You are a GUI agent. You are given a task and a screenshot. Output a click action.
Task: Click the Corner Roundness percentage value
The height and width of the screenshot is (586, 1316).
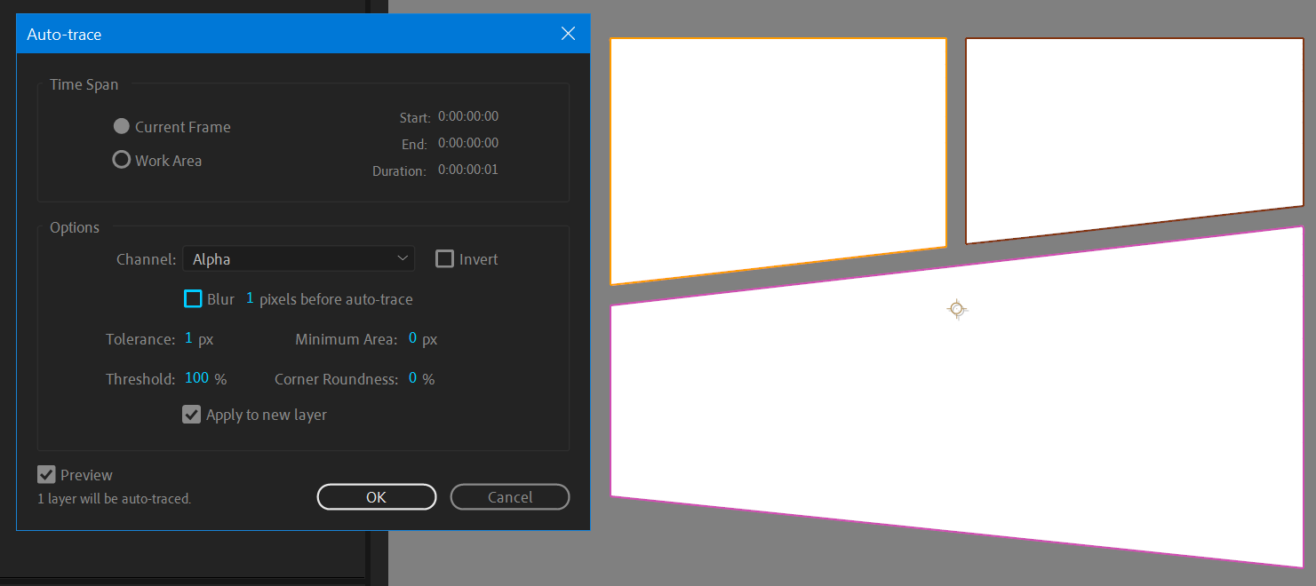412,379
